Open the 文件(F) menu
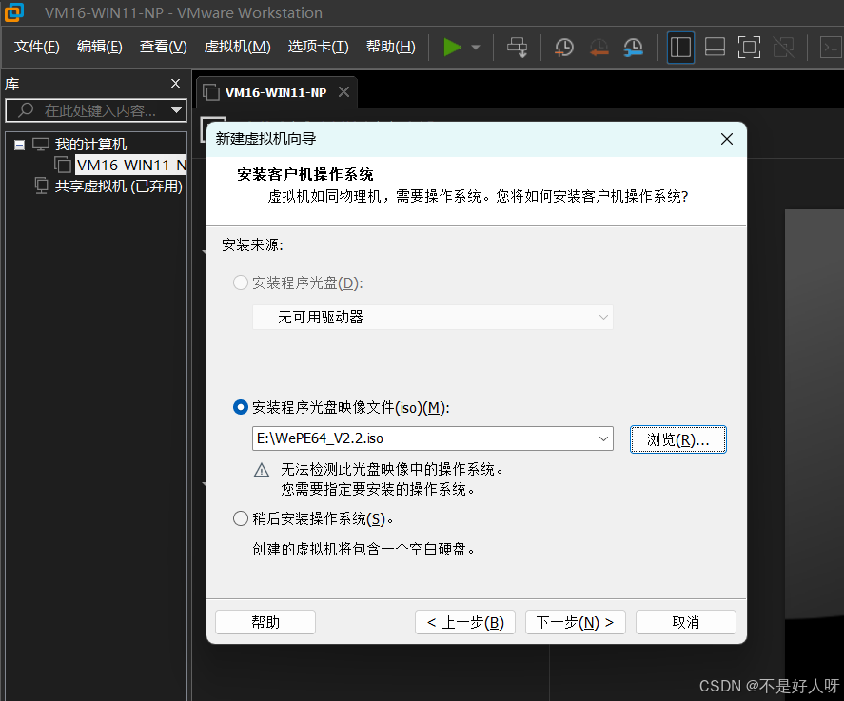This screenshot has width=844, height=701. (x=36, y=47)
